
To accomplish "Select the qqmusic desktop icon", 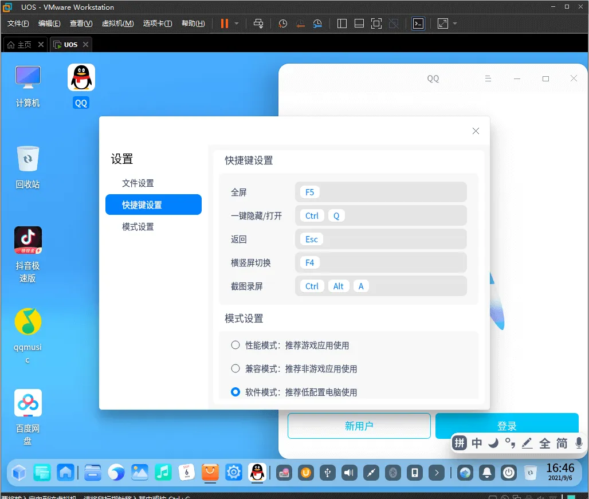I will click(28, 336).
